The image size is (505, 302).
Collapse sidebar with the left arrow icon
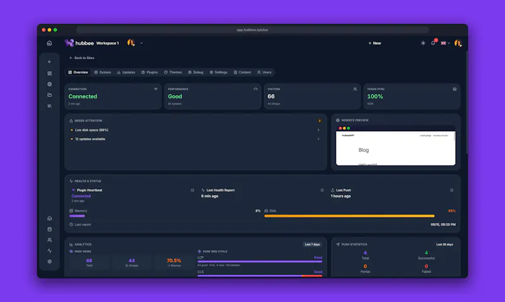coord(50,62)
